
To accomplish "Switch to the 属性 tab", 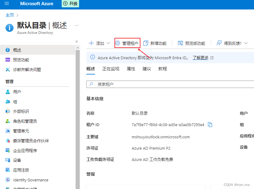I will tap(131, 69).
